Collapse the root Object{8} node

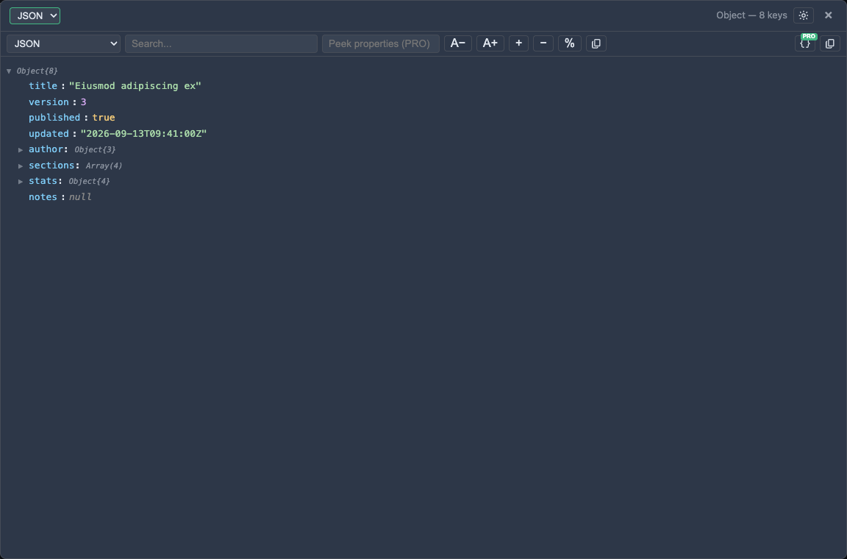9,71
